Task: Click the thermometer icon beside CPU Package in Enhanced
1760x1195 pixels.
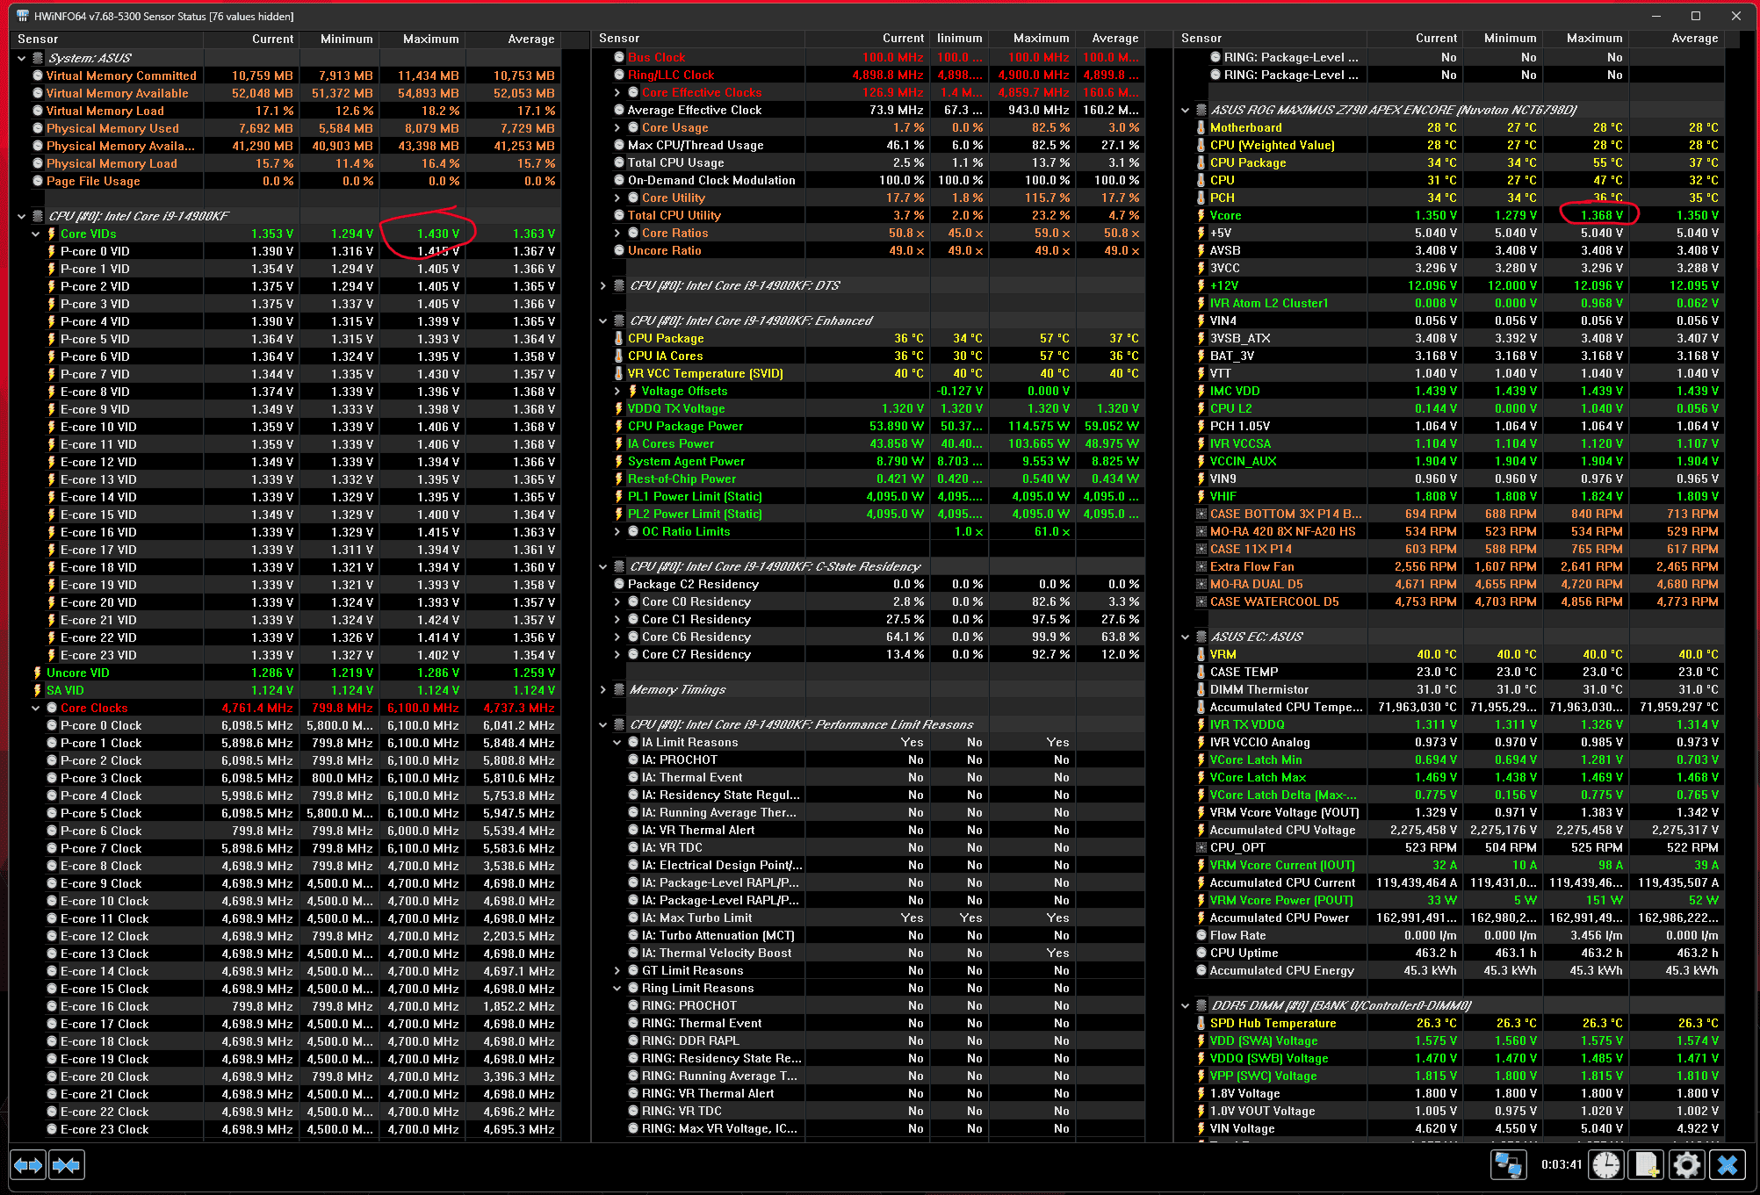Action: (x=618, y=338)
